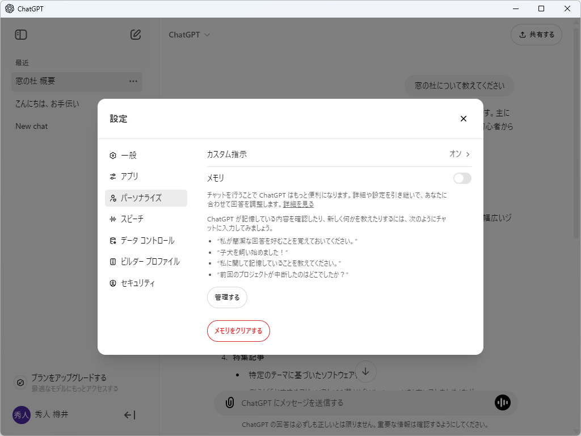Screen dimensions: 581x436
Task: Click the ChatGPT message input field
Action: tap(340, 403)
